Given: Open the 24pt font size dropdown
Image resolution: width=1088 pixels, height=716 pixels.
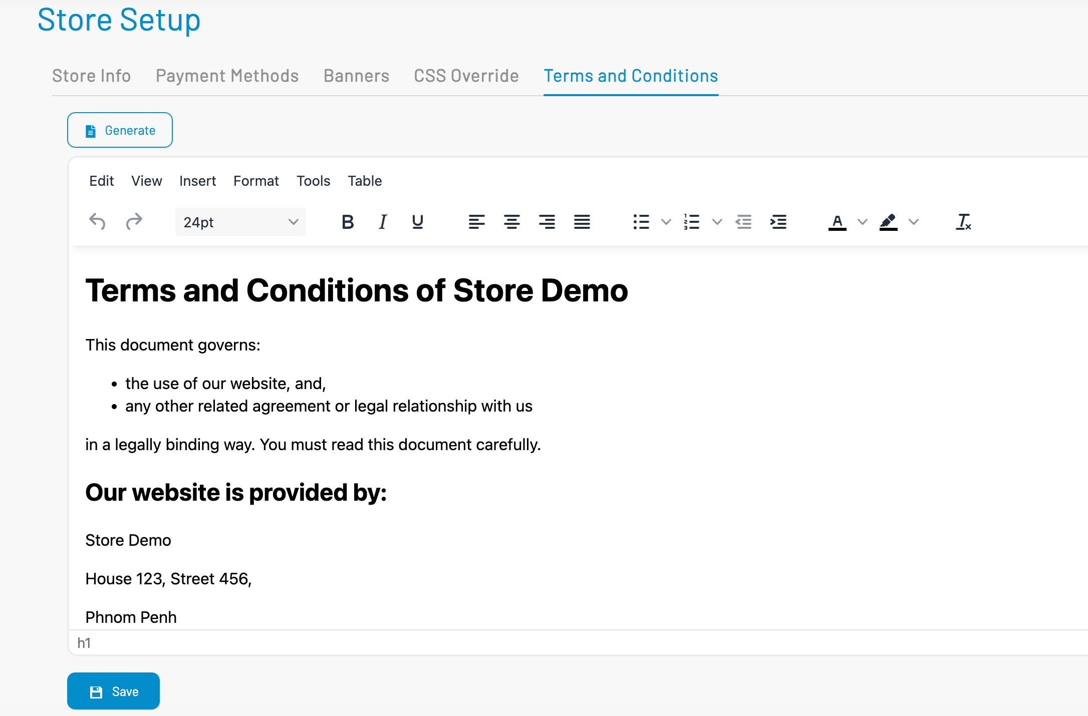Looking at the screenshot, I should (x=240, y=222).
